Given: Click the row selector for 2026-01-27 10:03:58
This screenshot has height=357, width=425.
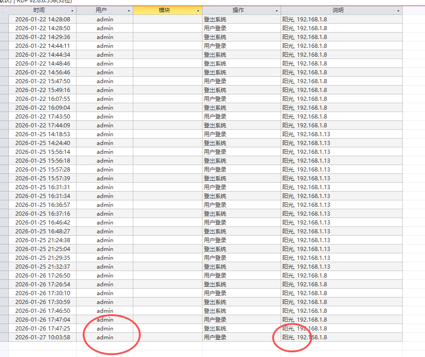Looking at the screenshot, I should click(4, 337).
